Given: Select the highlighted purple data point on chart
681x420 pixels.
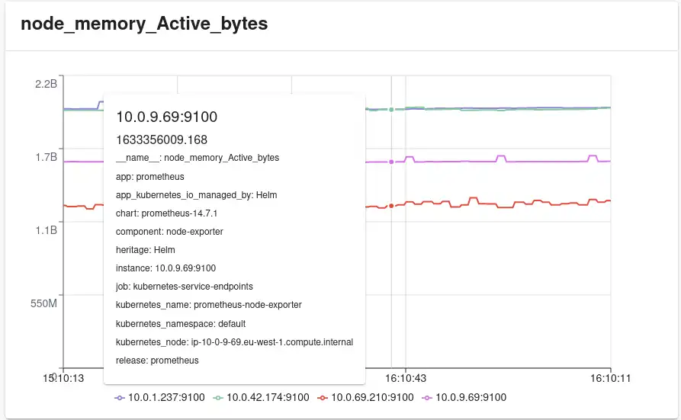Looking at the screenshot, I should click(x=391, y=162).
